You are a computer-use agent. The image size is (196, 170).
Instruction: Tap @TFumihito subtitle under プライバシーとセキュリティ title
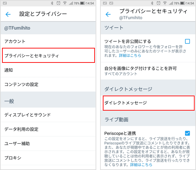pos(131,18)
